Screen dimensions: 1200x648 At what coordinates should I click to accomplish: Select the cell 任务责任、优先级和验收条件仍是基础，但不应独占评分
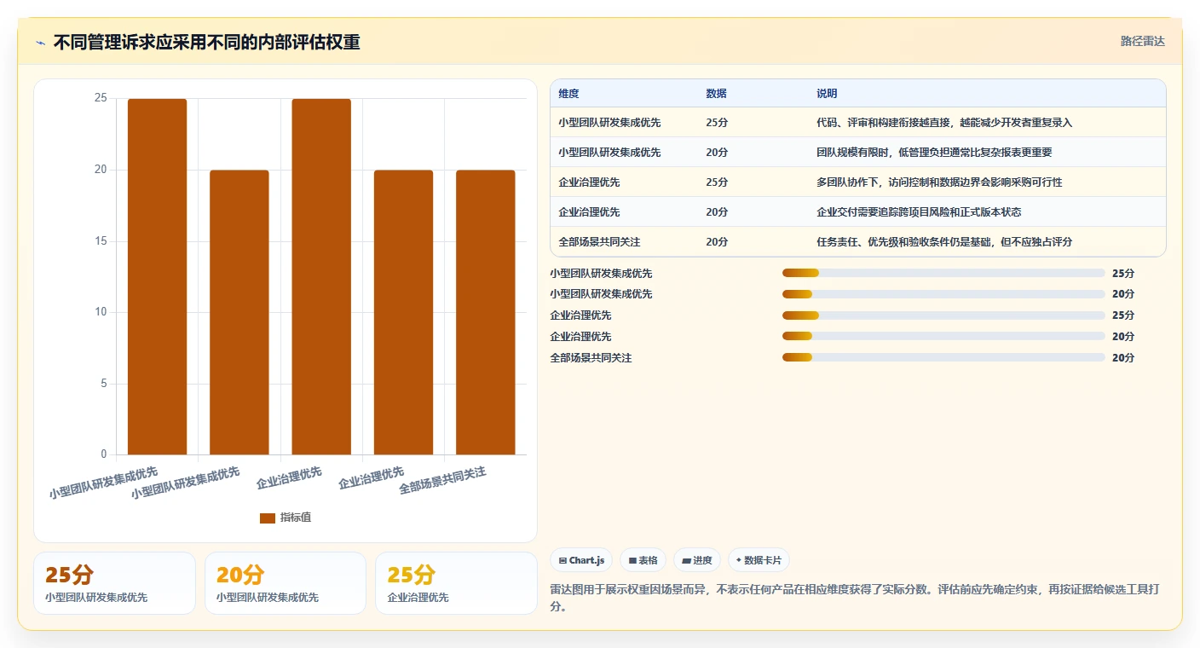pos(944,242)
